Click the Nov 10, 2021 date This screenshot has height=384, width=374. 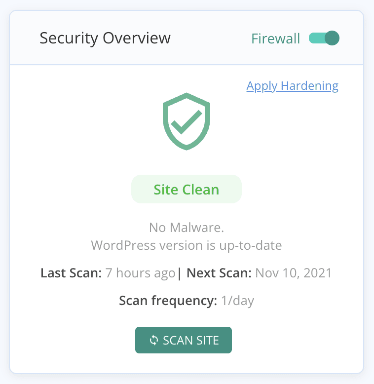(x=294, y=273)
